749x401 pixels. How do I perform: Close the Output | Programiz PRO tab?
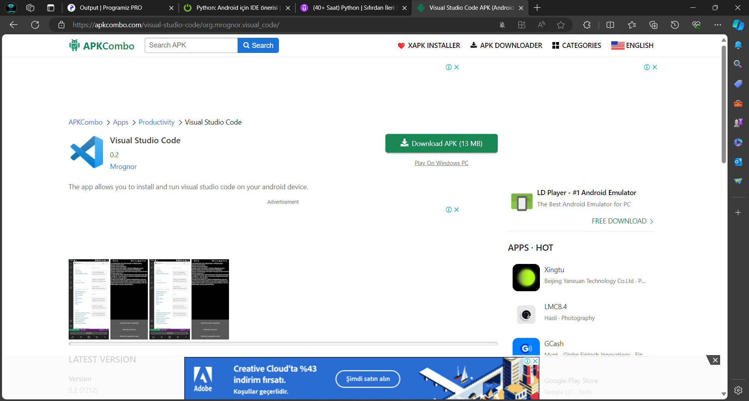pyautogui.click(x=171, y=8)
